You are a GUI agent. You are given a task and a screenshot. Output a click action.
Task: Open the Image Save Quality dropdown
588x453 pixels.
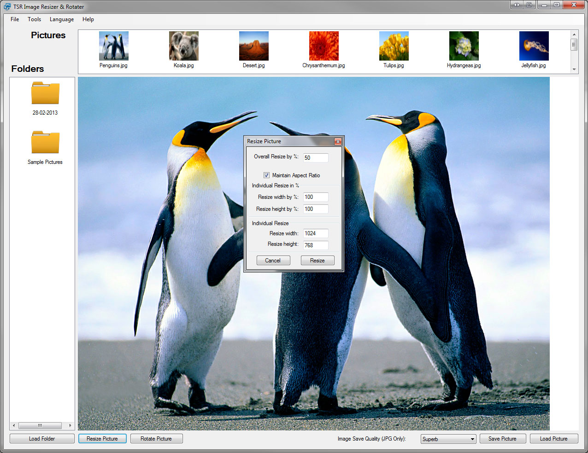tap(448, 439)
